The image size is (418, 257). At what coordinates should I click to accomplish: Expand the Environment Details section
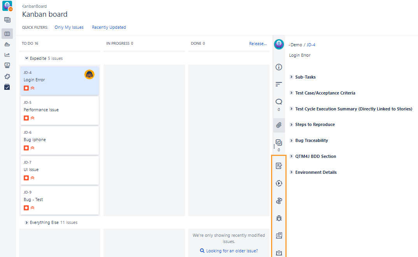291,172
